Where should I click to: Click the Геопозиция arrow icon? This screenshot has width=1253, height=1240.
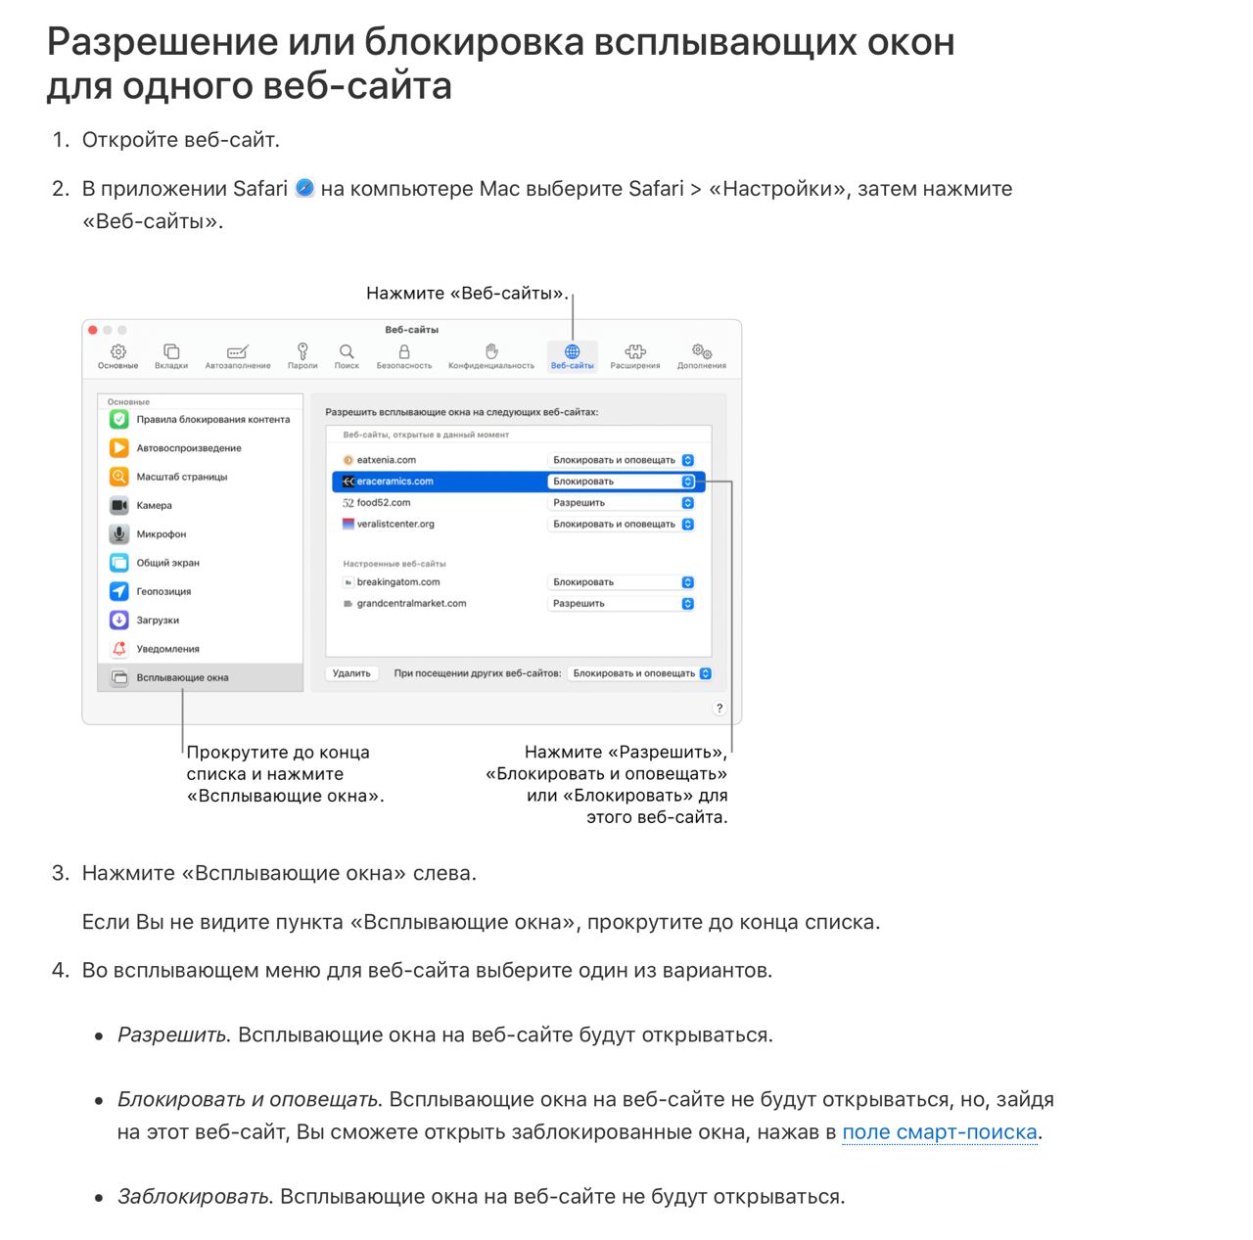119,591
